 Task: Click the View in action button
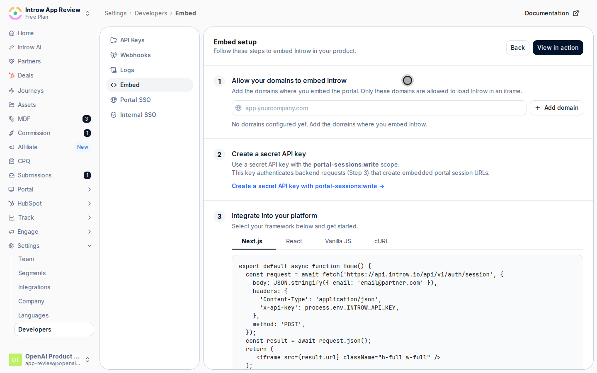pos(558,48)
